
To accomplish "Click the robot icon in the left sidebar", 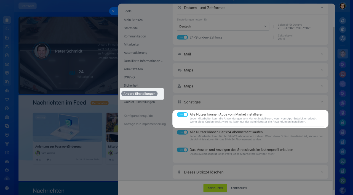I will (7, 161).
